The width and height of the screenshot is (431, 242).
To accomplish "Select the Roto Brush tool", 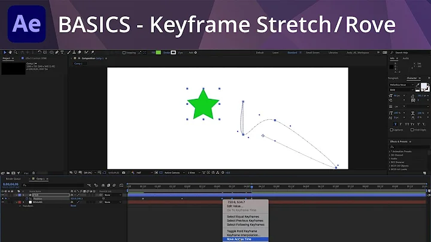I will coord(86,52).
